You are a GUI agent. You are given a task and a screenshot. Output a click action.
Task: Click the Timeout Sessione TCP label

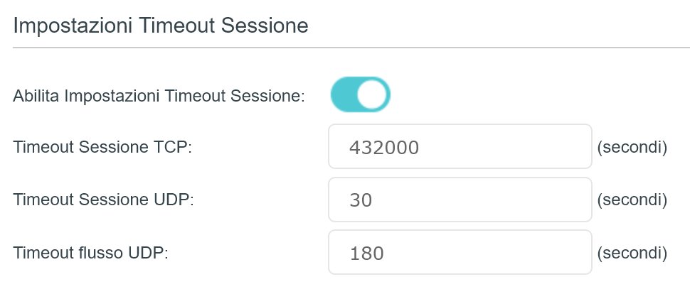[103, 148]
